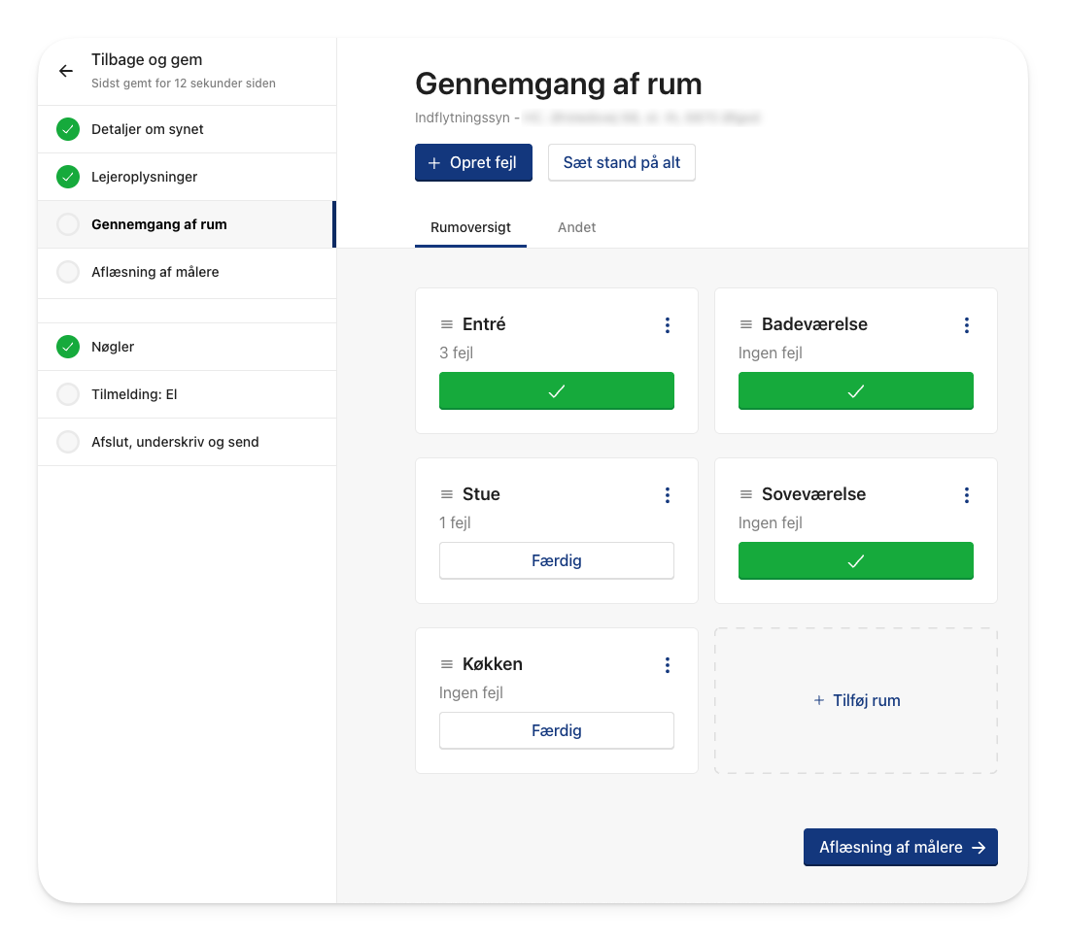Click the Opret fejl button
This screenshot has height=941, width=1066.
pos(473,162)
